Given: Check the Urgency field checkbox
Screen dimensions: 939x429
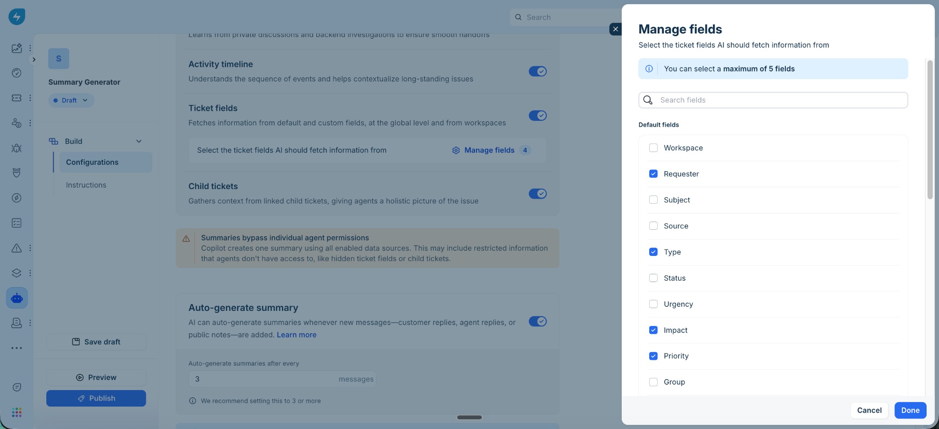Looking at the screenshot, I should [x=653, y=304].
